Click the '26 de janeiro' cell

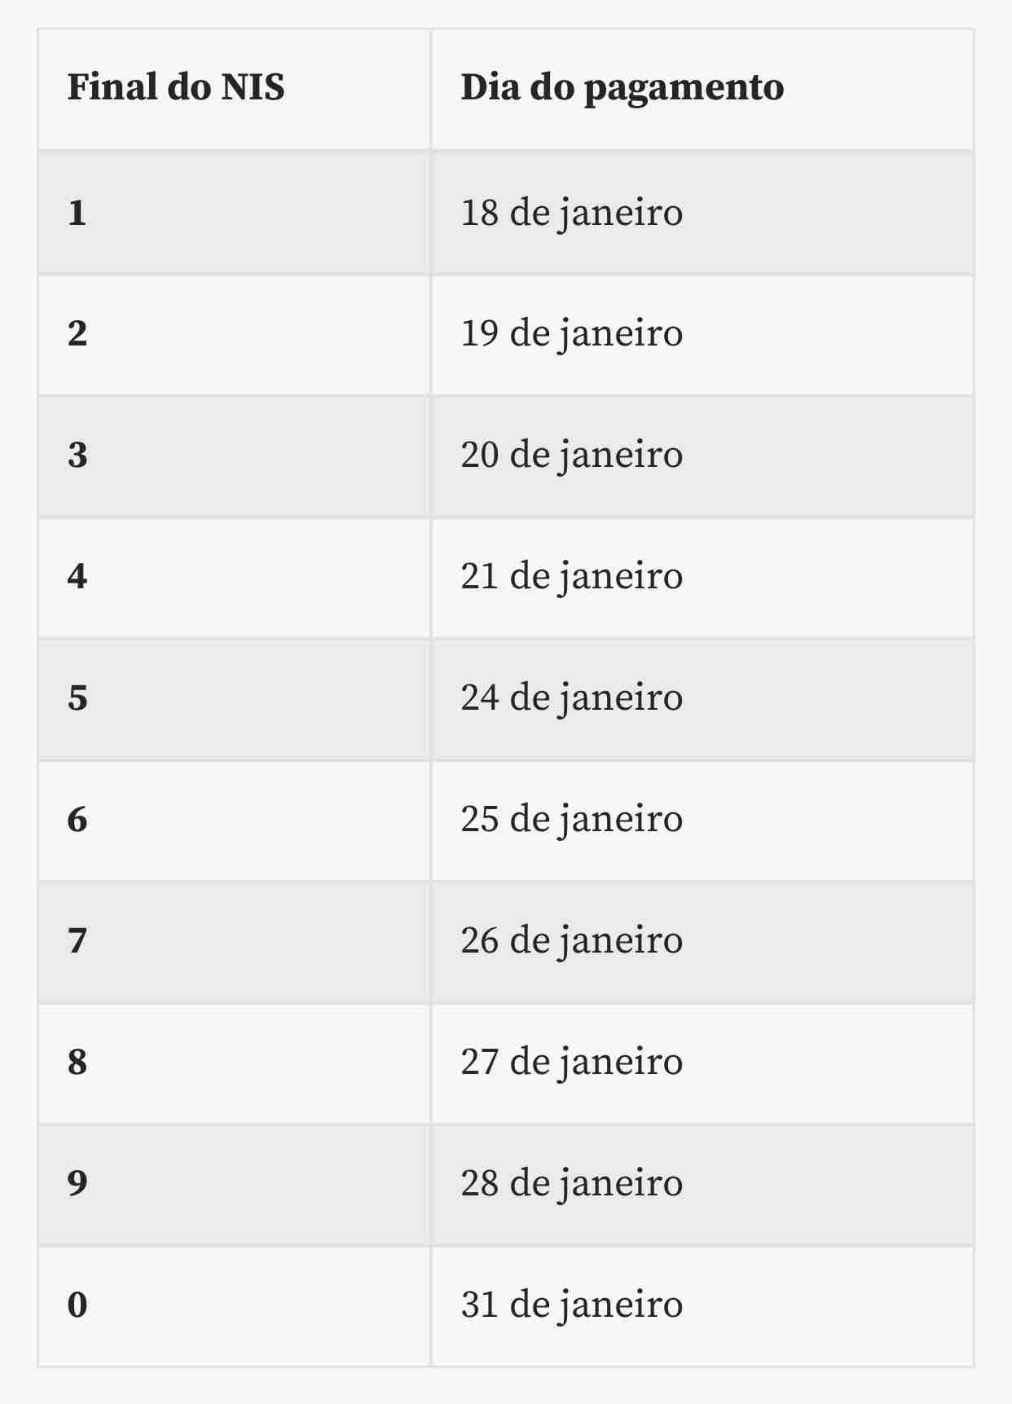pos(702,942)
